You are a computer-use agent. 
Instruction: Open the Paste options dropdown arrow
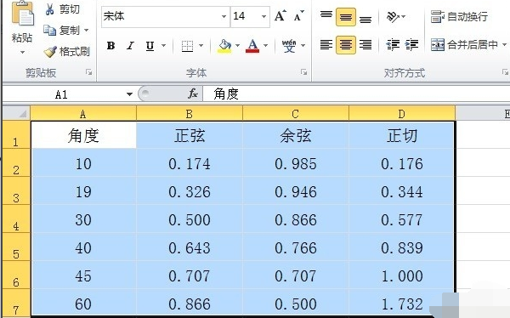(x=22, y=53)
